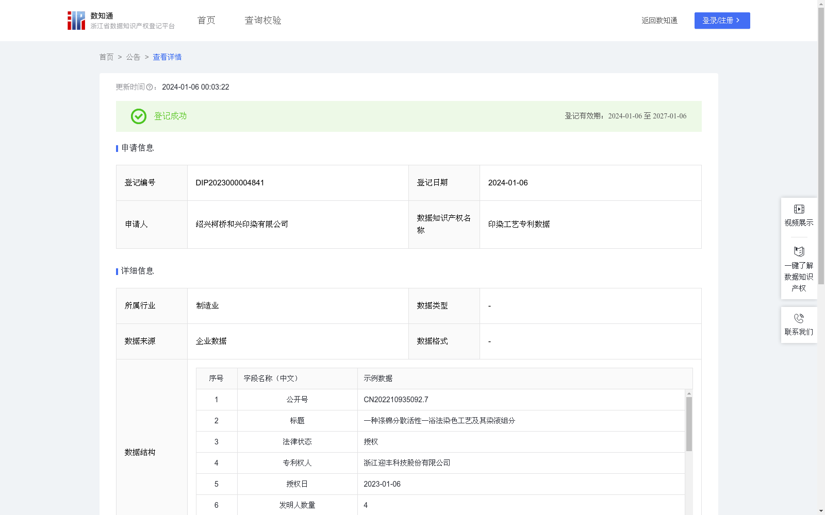Click the 专利权人 field name cell

[x=297, y=463]
